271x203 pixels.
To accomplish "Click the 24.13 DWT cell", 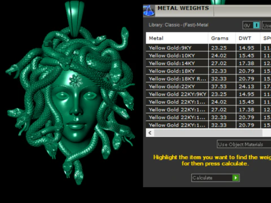I will [x=248, y=86].
